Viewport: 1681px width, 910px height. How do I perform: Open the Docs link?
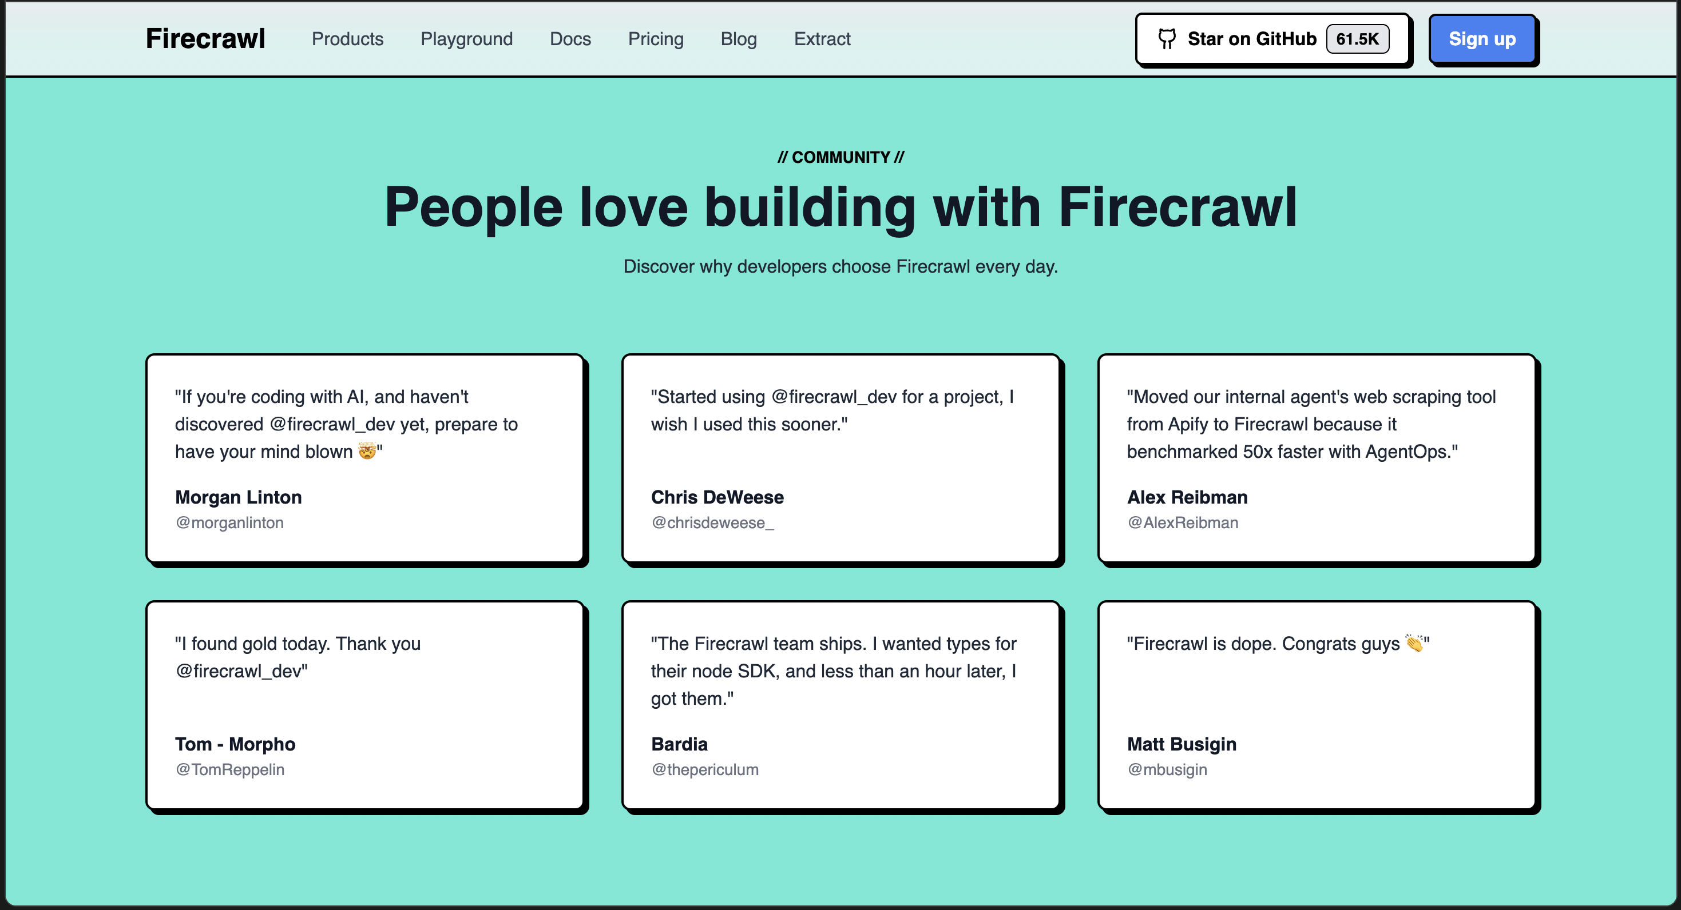pyautogui.click(x=570, y=39)
